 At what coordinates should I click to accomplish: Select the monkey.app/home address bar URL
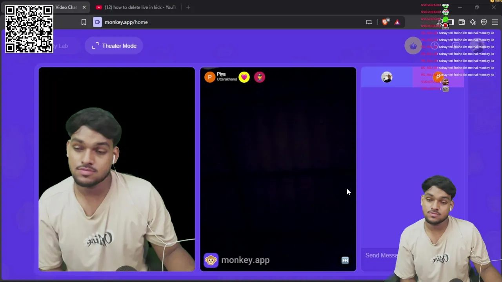126,22
